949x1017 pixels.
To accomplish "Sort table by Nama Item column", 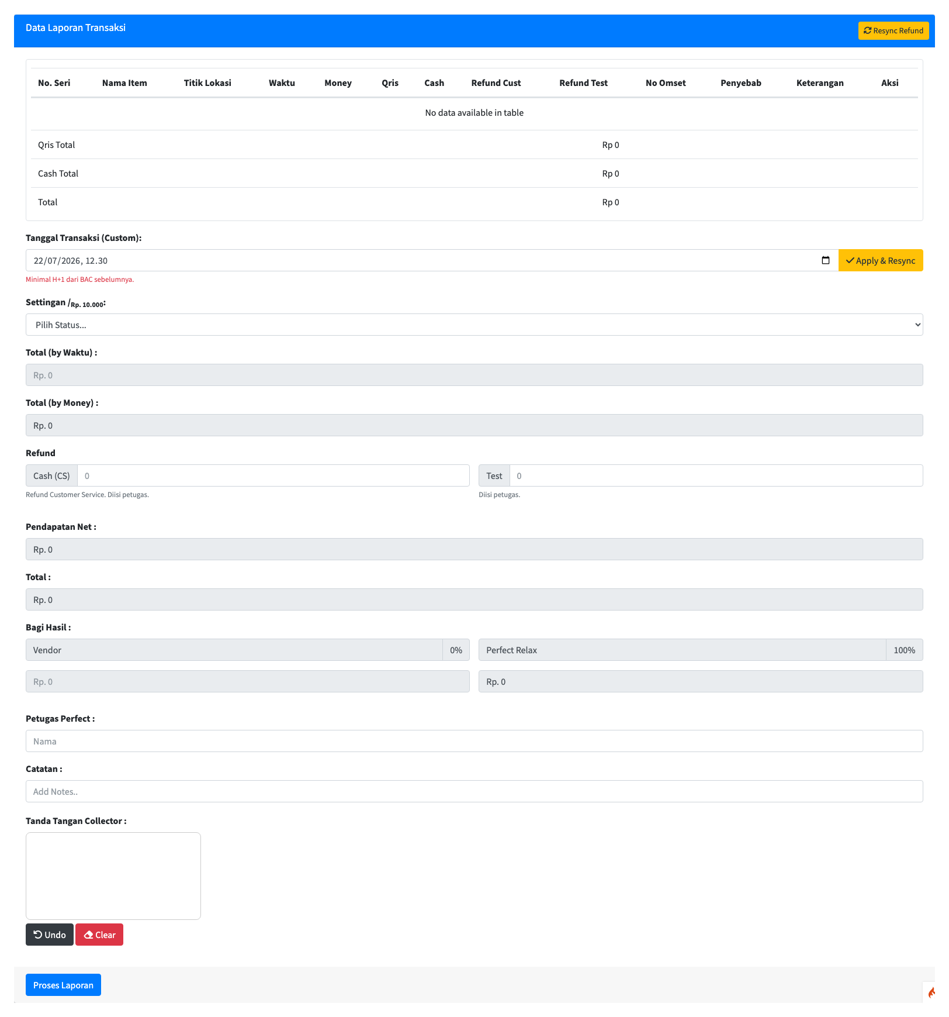I will pos(124,83).
